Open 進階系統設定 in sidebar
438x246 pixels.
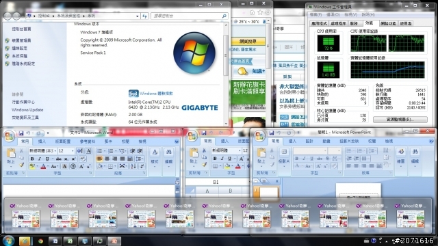(23, 64)
